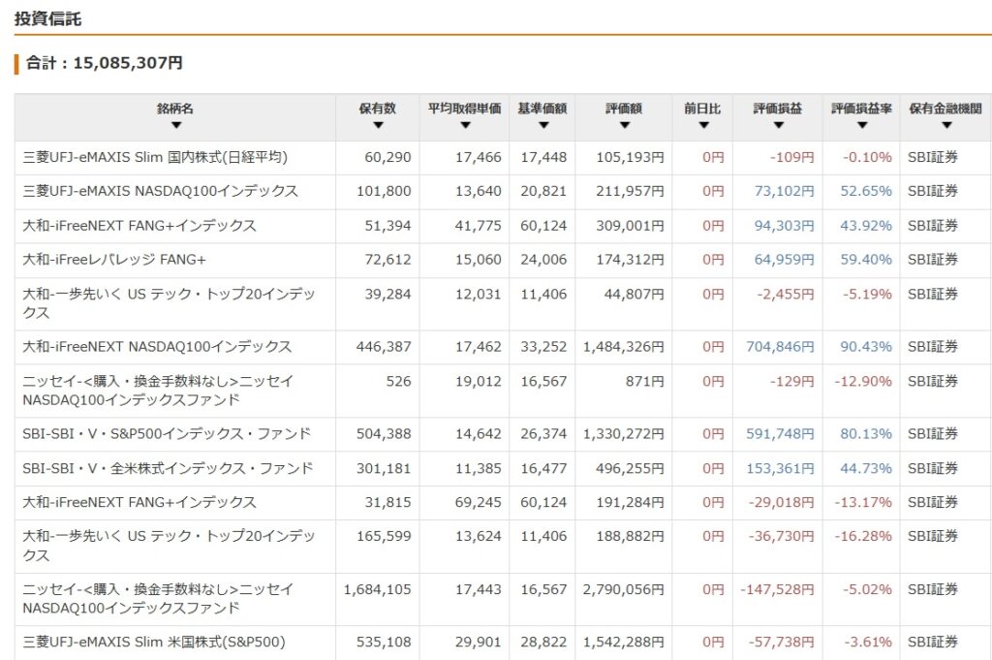Click loss rate -16.28%
Viewport: 992px width, 660px height.
click(x=863, y=536)
